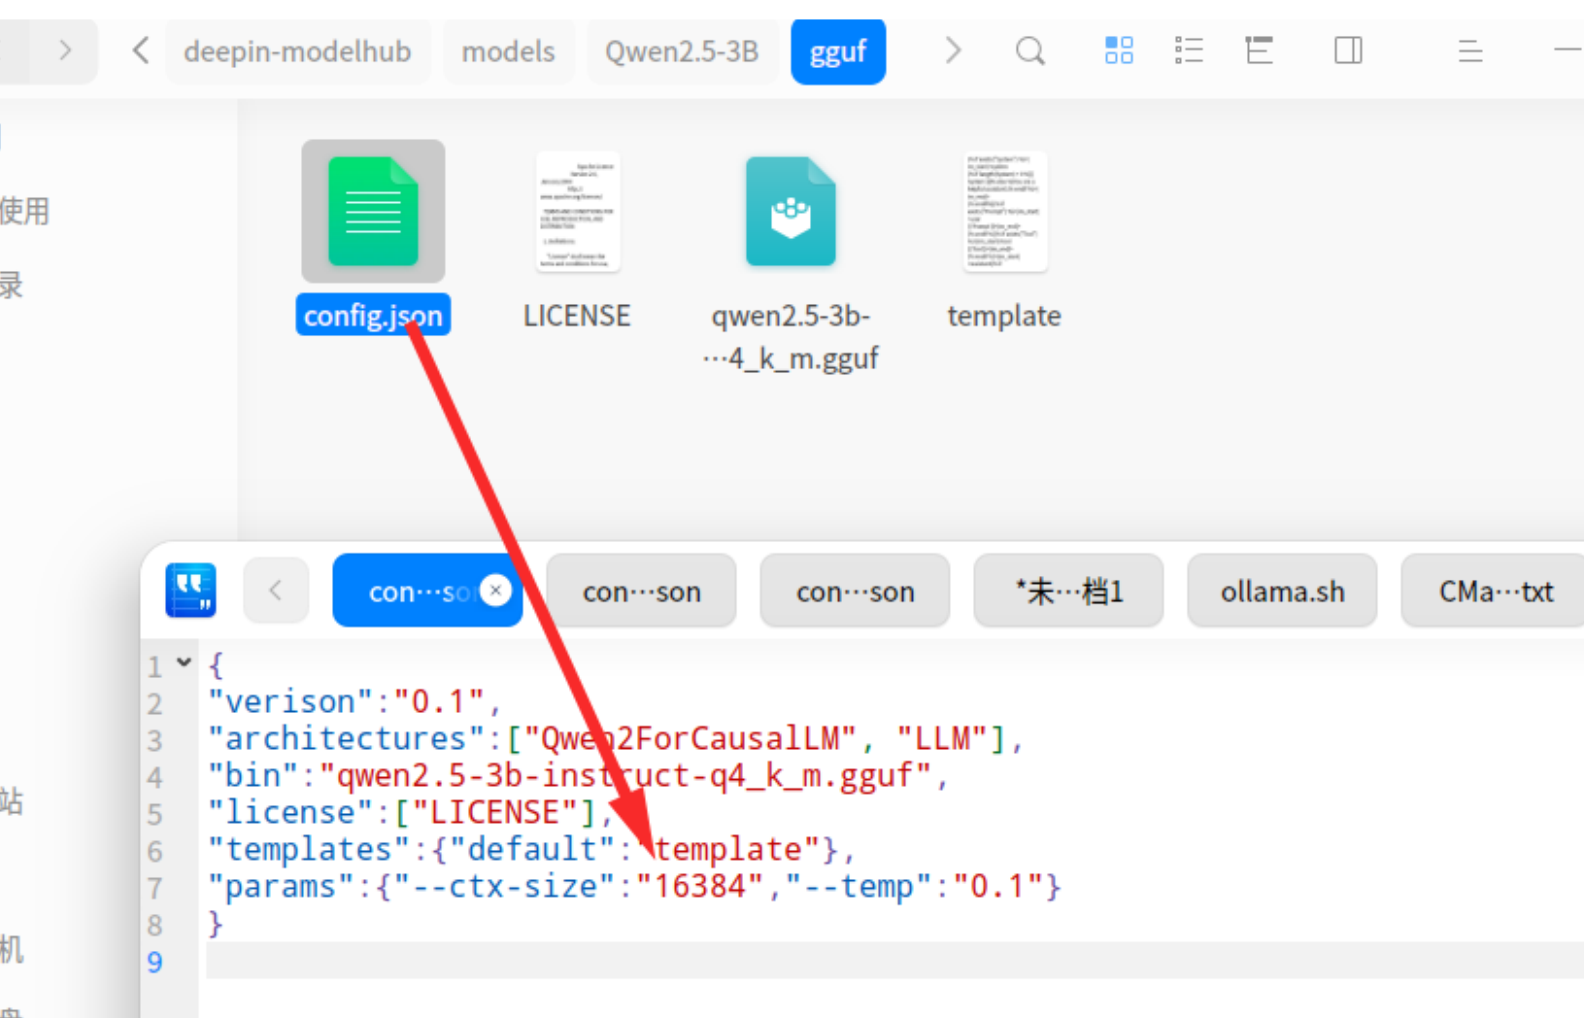Click the "architectures" line in editor
The width and height of the screenshot is (1584, 1018).
[x=615, y=738]
